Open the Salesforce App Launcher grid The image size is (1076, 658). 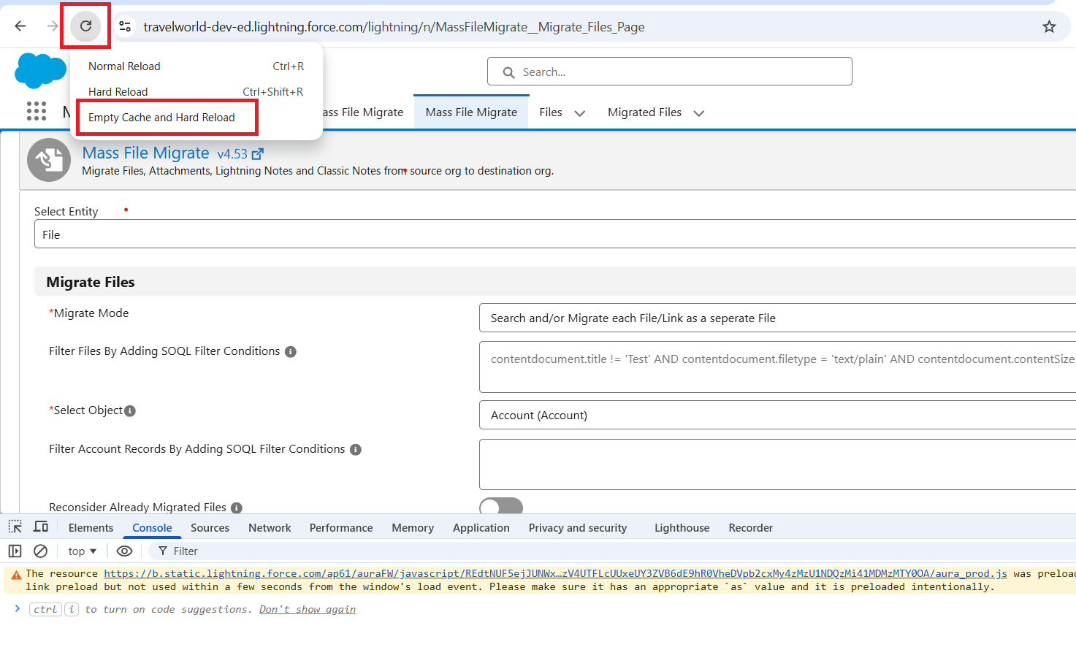tap(37, 111)
